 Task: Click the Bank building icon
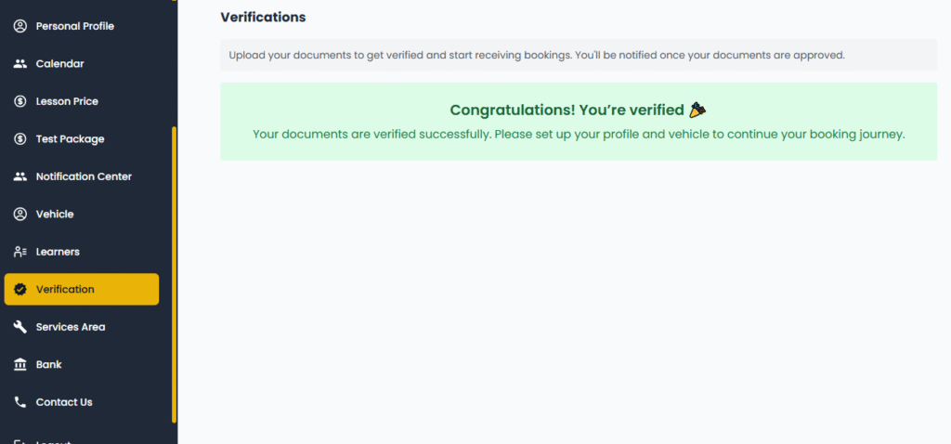(x=20, y=365)
